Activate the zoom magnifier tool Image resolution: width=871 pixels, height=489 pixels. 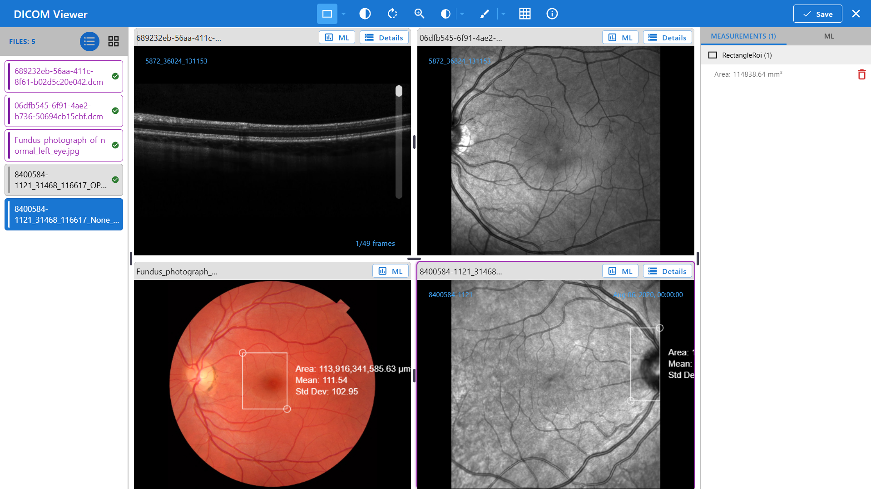(419, 14)
